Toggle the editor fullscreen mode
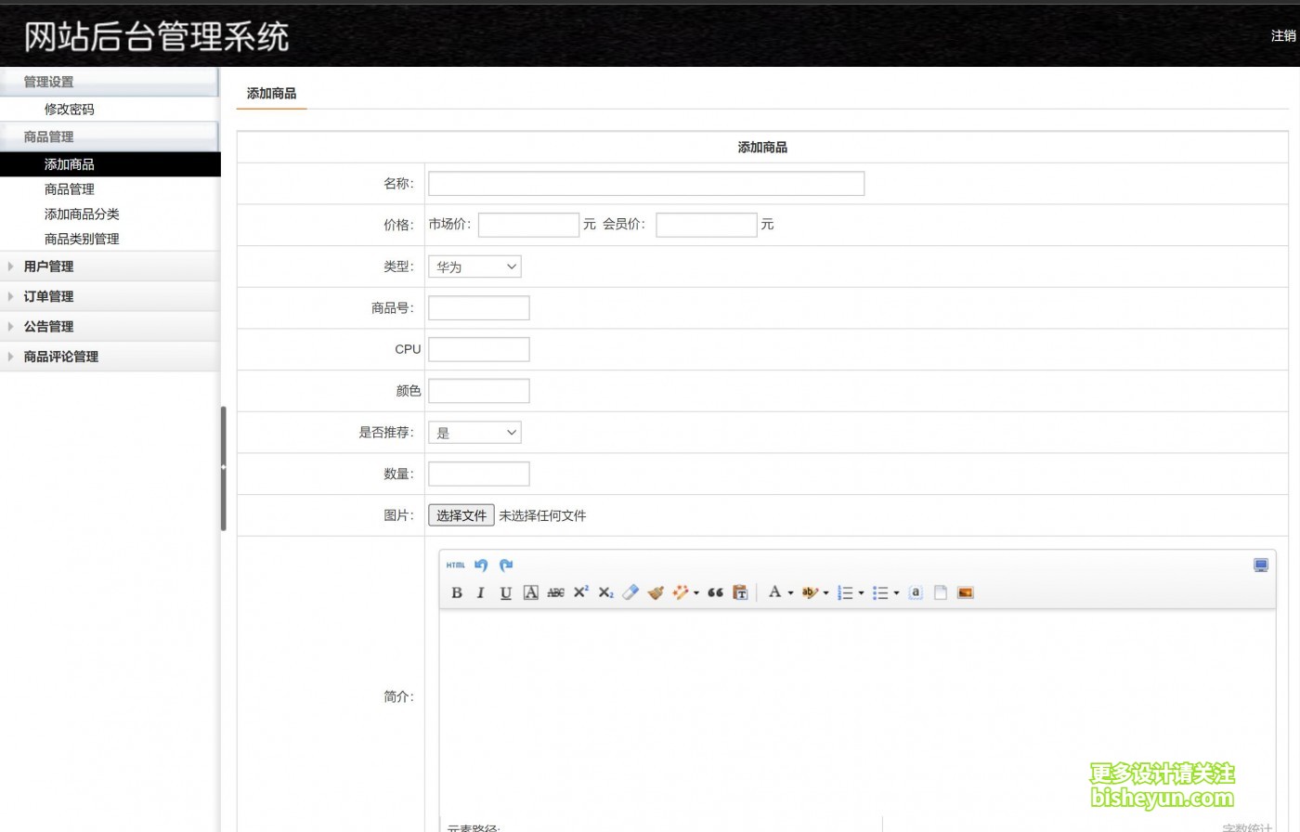1300x832 pixels. coord(1261,565)
